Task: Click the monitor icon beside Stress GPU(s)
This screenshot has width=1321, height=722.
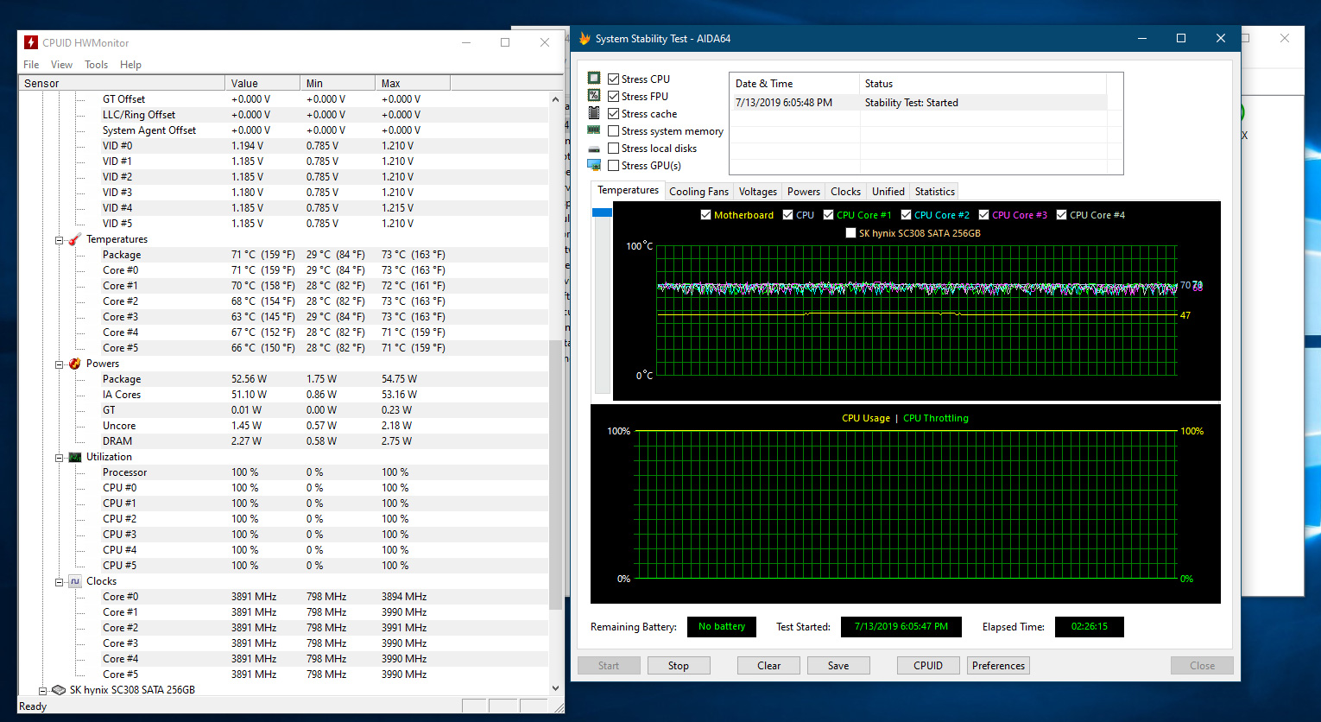Action: (x=594, y=165)
